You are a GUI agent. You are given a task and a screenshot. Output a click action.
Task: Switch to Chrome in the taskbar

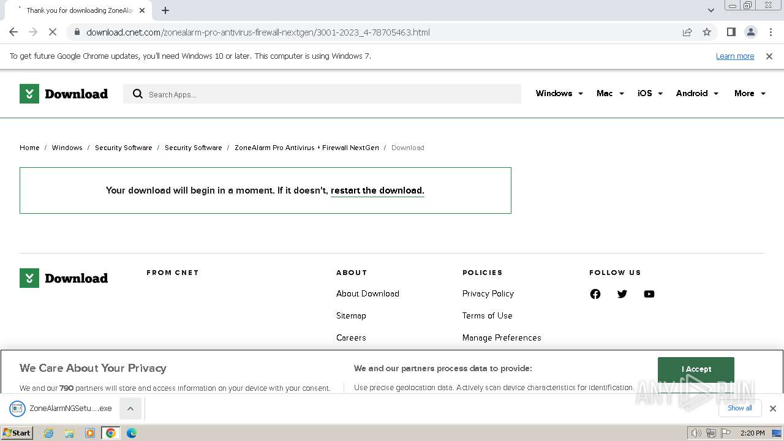tap(111, 433)
